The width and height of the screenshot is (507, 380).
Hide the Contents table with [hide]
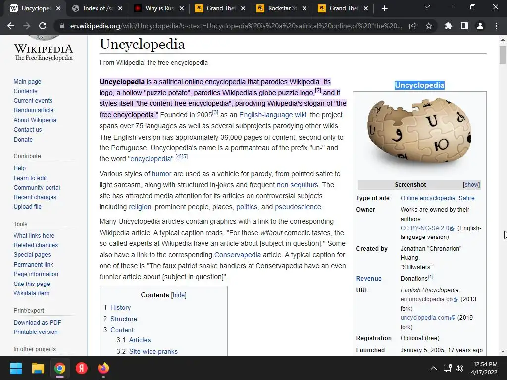(x=178, y=295)
